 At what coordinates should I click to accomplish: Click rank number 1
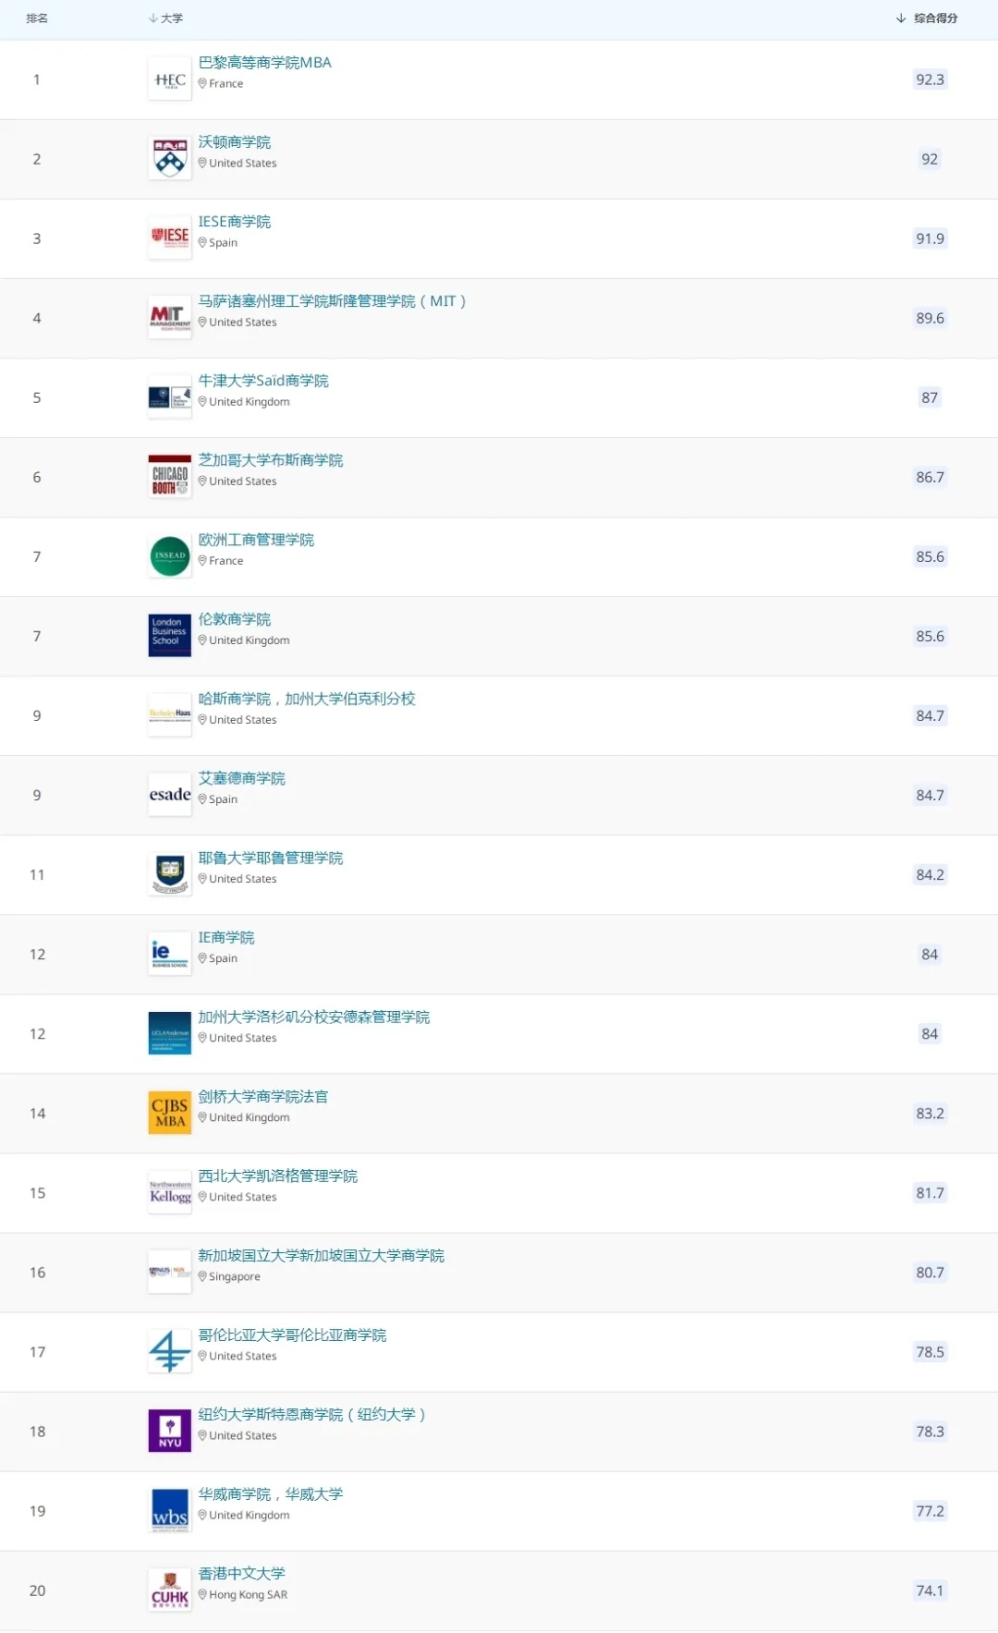click(37, 79)
